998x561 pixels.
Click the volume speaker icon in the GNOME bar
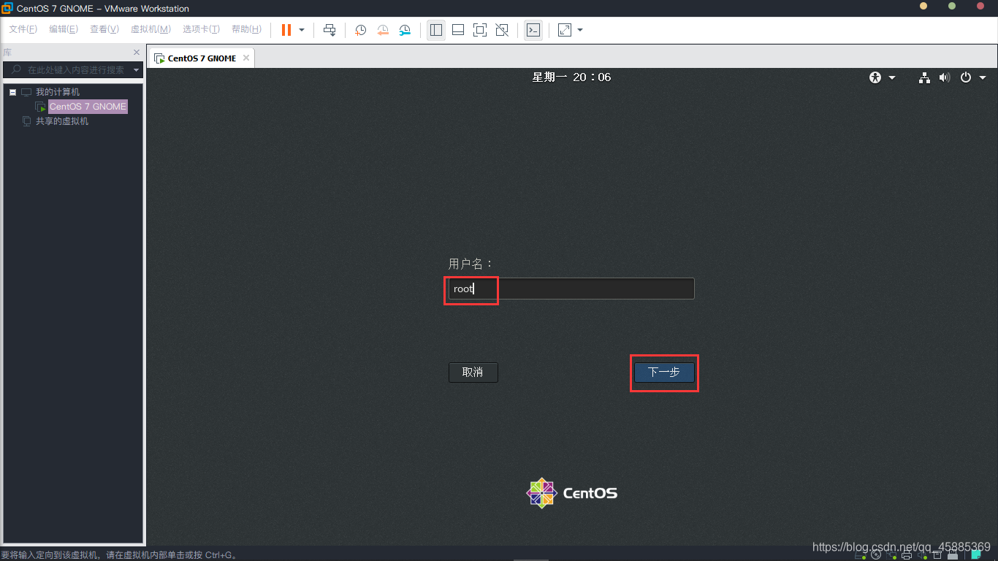(x=945, y=77)
